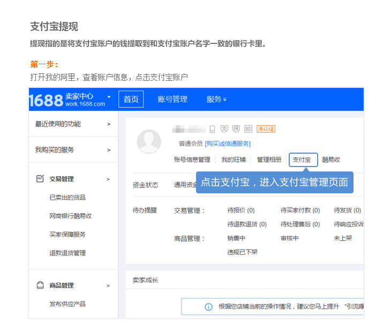
Task: Open 管理相册
Action: [x=269, y=160]
